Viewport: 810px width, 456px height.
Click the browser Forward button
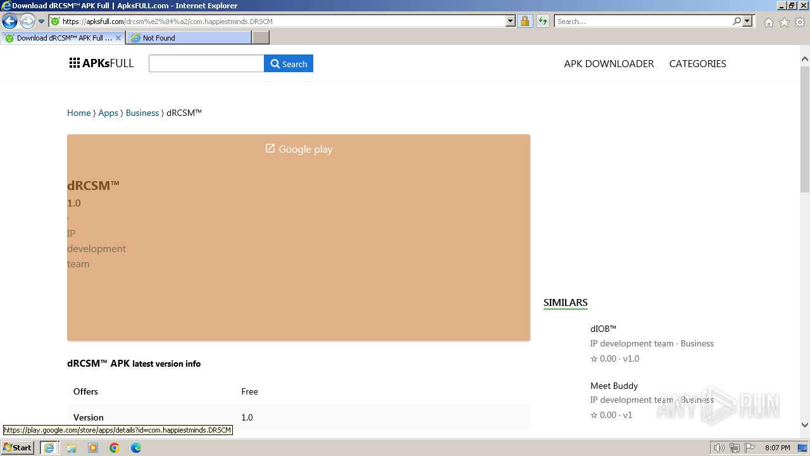[27, 22]
